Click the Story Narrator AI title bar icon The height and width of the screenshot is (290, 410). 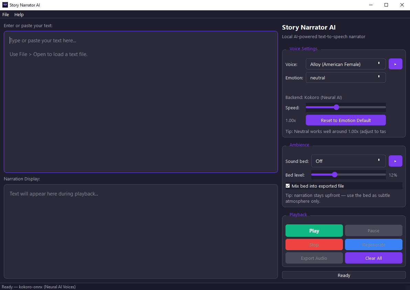click(5, 5)
